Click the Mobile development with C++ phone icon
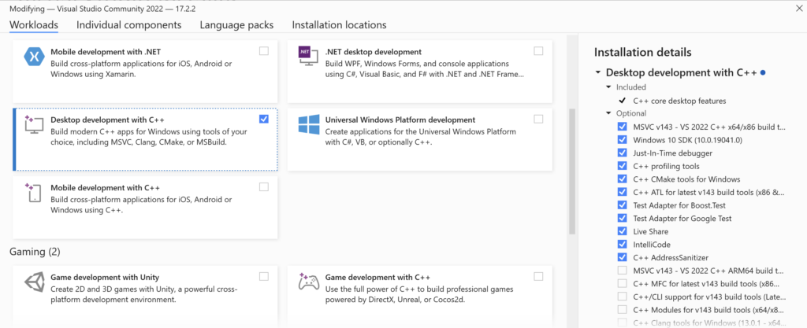 [35, 193]
